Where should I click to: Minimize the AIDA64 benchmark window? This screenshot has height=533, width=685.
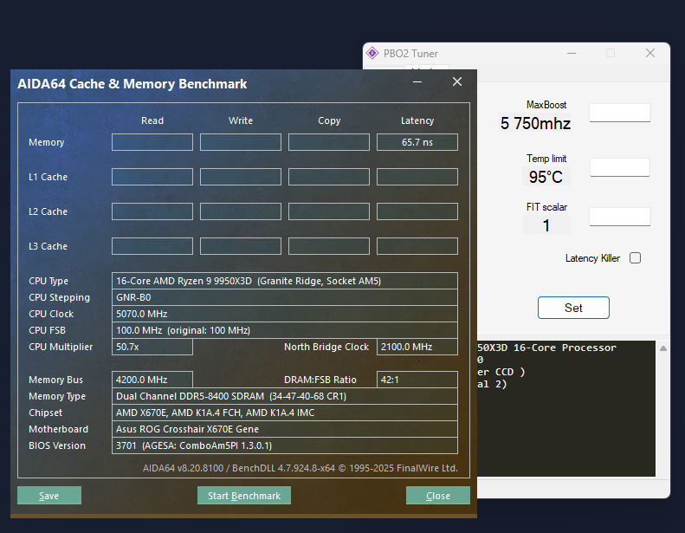click(417, 81)
